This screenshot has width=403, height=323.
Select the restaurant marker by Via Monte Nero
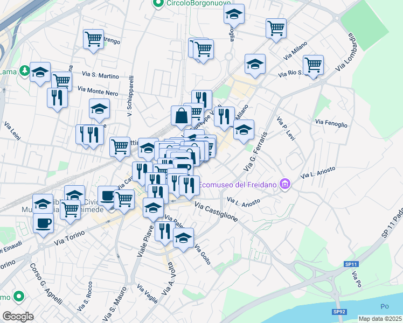point(57,97)
